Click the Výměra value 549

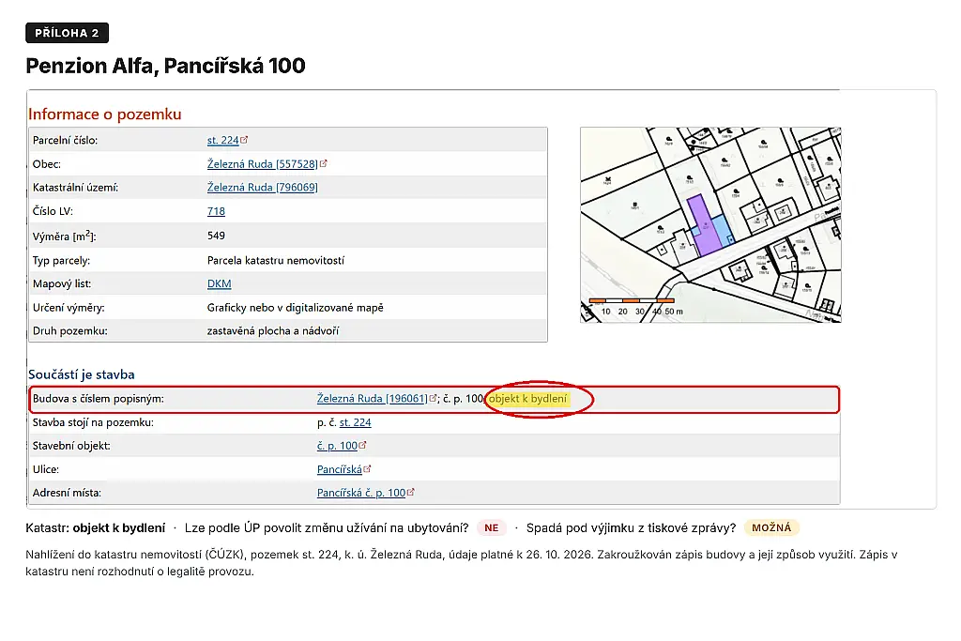point(216,236)
